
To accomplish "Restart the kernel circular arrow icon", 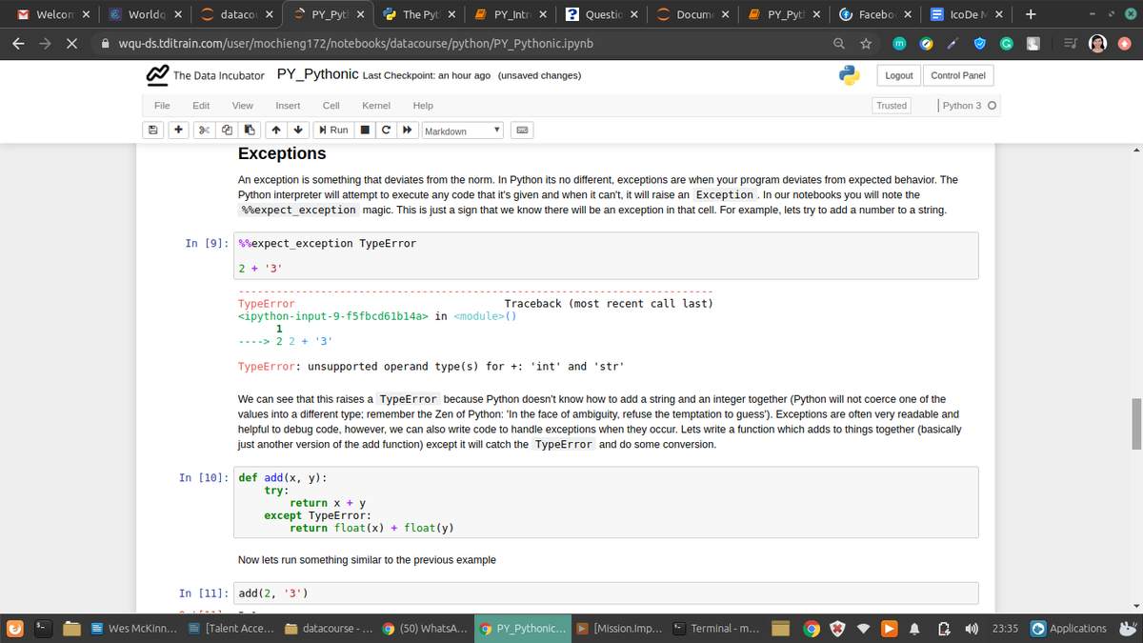I will [x=384, y=131].
